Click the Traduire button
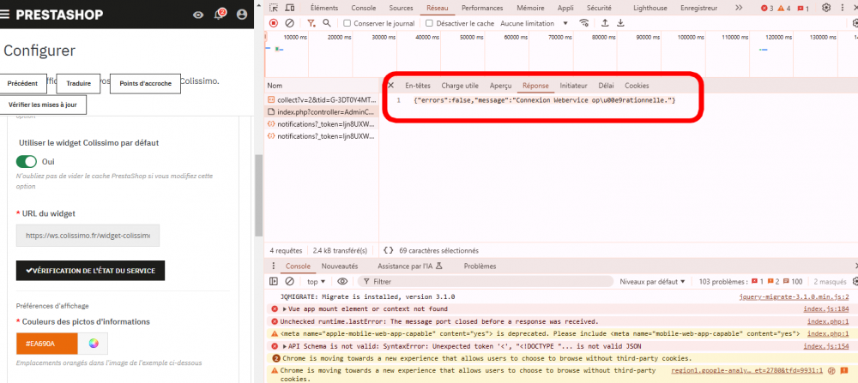858x383 pixels. (78, 84)
